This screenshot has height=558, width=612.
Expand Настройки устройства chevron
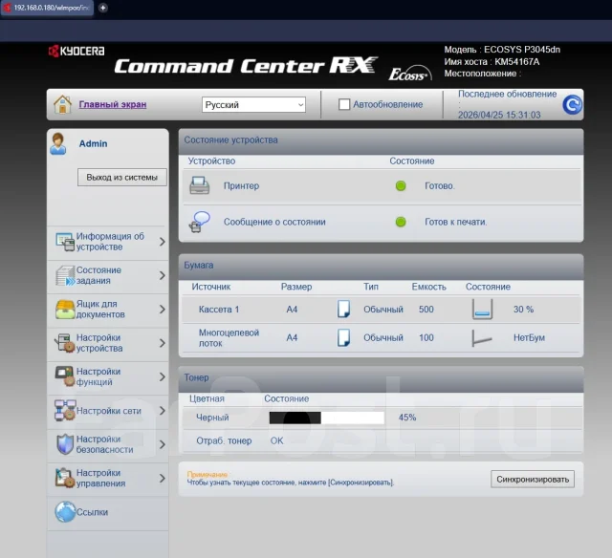point(163,343)
